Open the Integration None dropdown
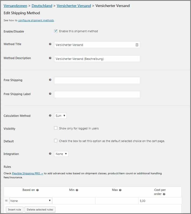The image size is (191, 214). click(x=61, y=154)
